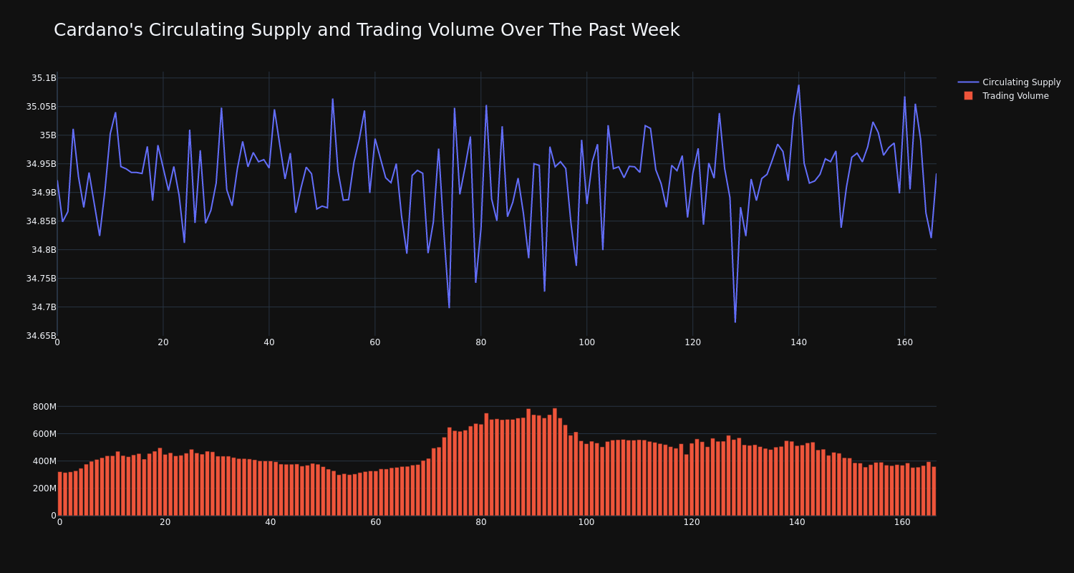Click the 800M label on volume chart
This screenshot has height=573, width=1074.
coord(44,407)
